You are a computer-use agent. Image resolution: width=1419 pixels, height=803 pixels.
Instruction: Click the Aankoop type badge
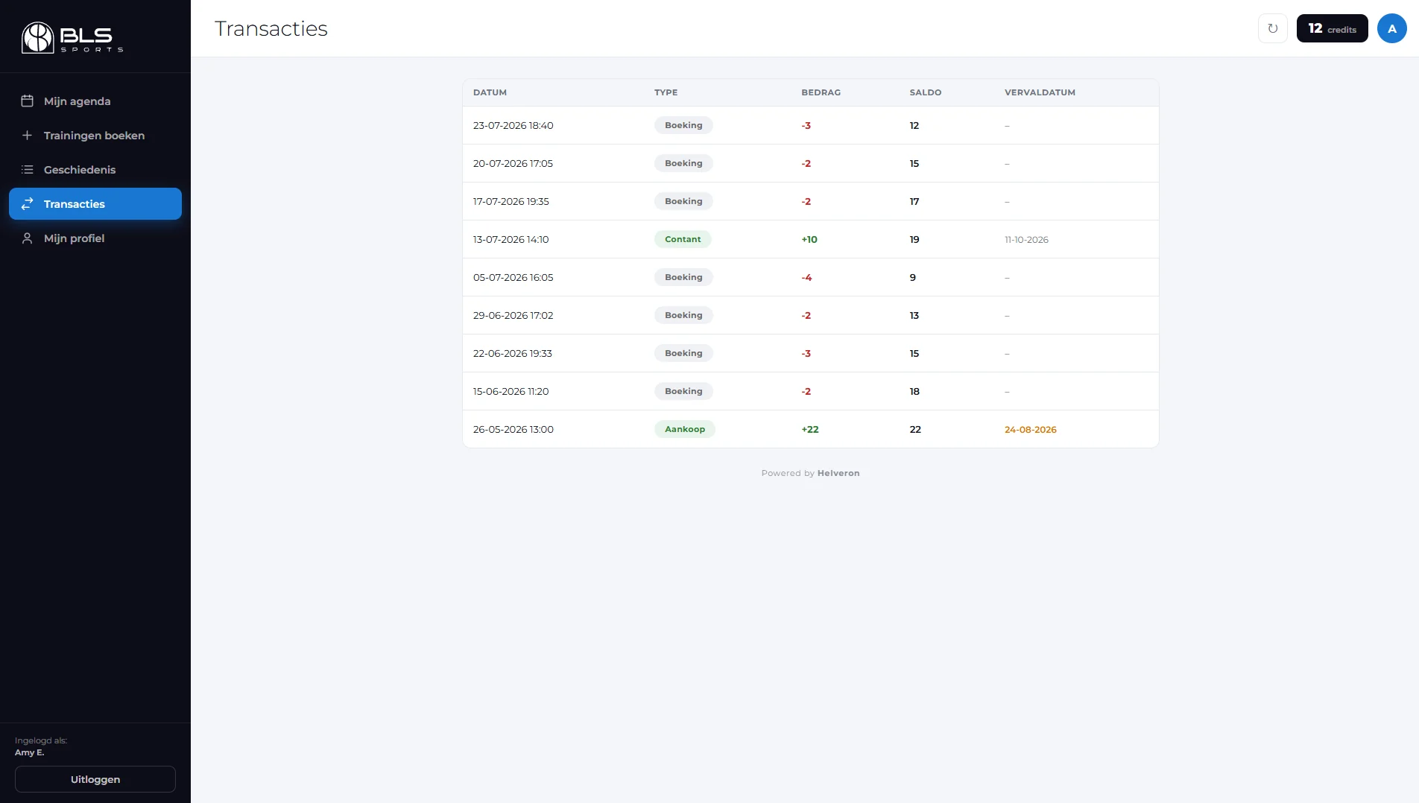pyautogui.click(x=685, y=429)
